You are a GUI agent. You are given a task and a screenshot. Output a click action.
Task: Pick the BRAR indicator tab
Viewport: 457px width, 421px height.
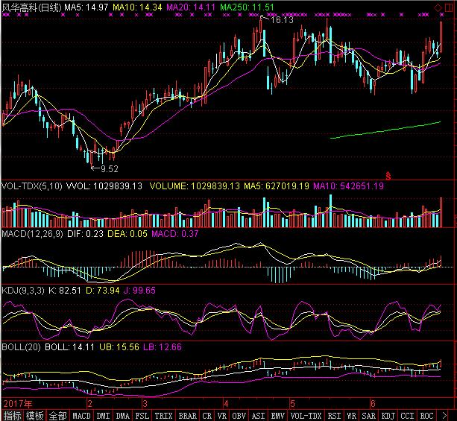click(x=187, y=416)
